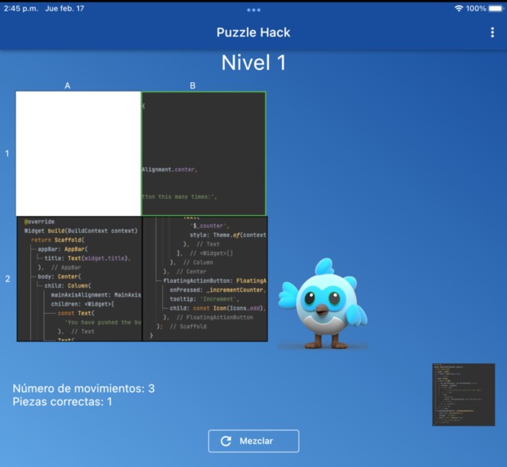
Task: Tap the status bar time 2:45 p.m.
Action: coord(20,8)
